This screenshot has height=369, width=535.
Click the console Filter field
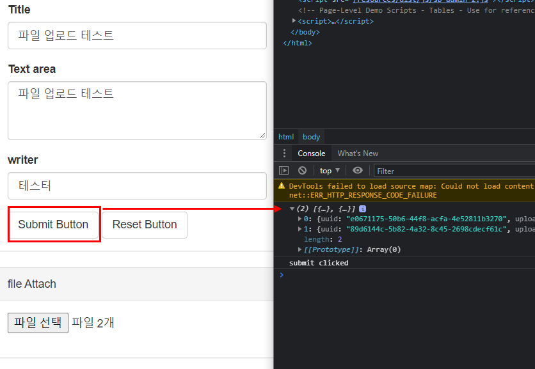pos(454,171)
